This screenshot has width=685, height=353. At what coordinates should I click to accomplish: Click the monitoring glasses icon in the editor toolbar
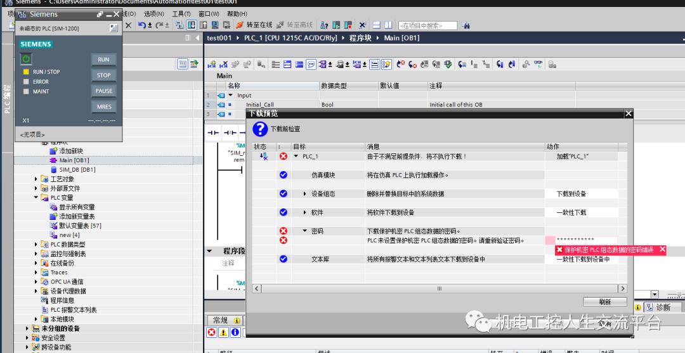point(538,65)
